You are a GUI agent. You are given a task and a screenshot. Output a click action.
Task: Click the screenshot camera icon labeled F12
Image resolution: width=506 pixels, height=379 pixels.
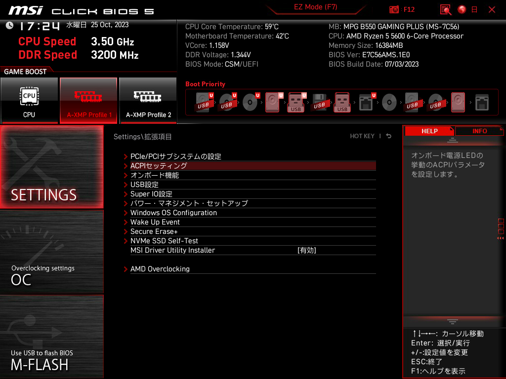tap(394, 9)
